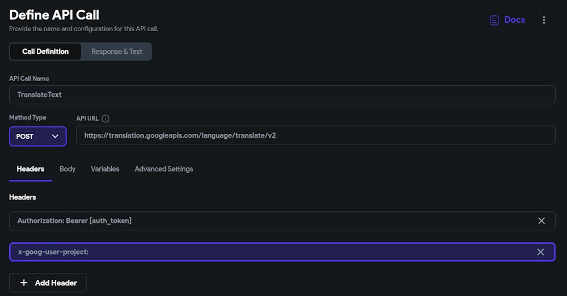Add a new header row
This screenshot has height=296, width=567.
(x=48, y=282)
